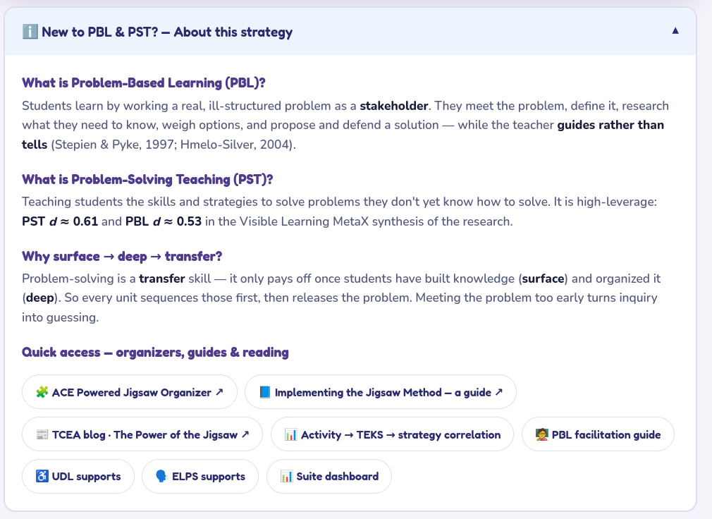Open TCEA blog The Power of the Jigsaw
Viewport: 712px width, 519px height.
(x=142, y=434)
